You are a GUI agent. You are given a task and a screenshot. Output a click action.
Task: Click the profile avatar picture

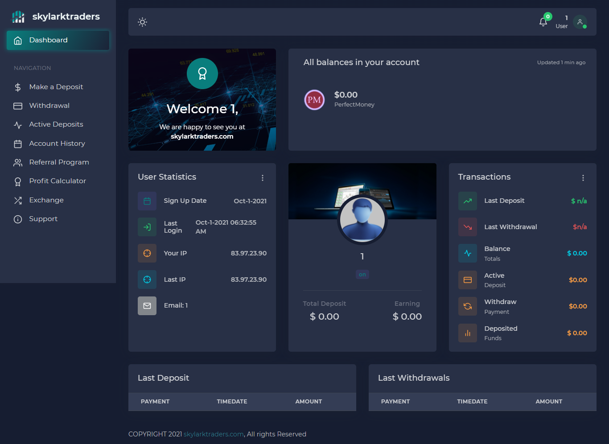click(362, 220)
